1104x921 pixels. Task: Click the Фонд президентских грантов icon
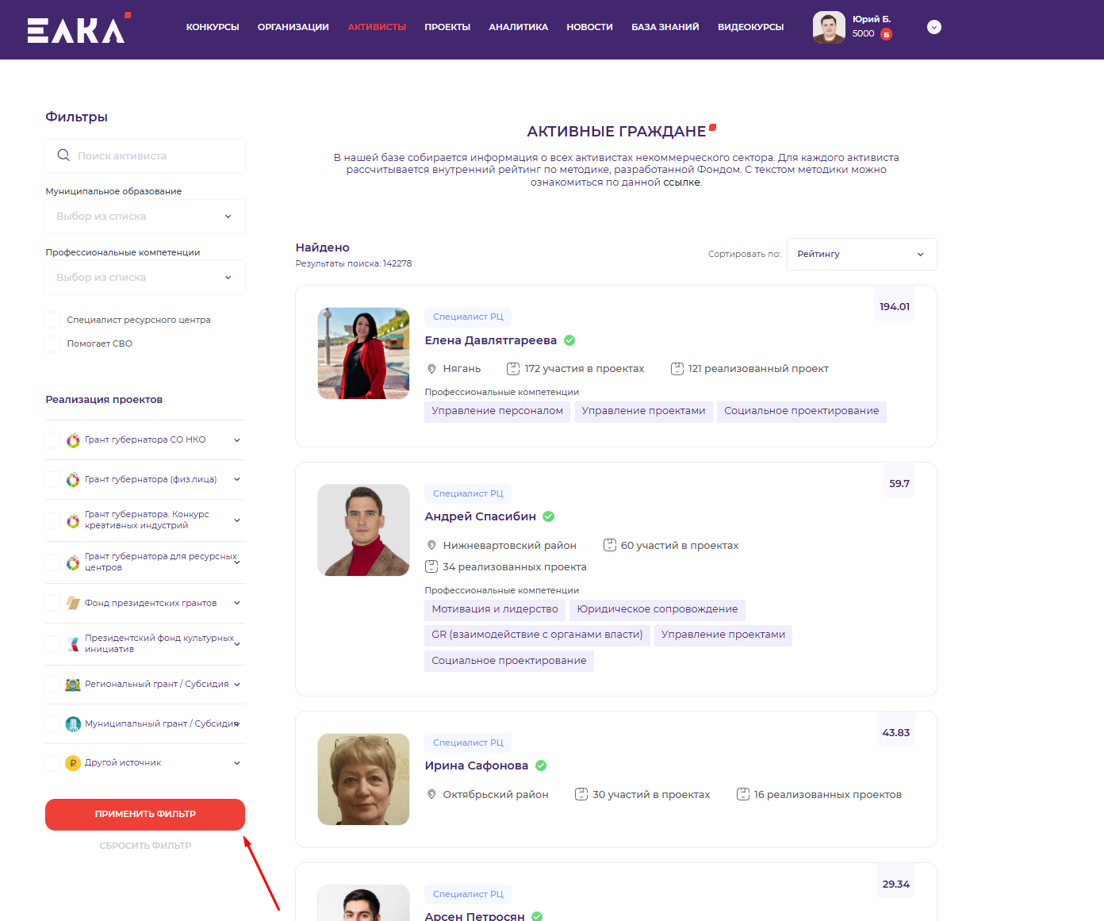click(73, 603)
